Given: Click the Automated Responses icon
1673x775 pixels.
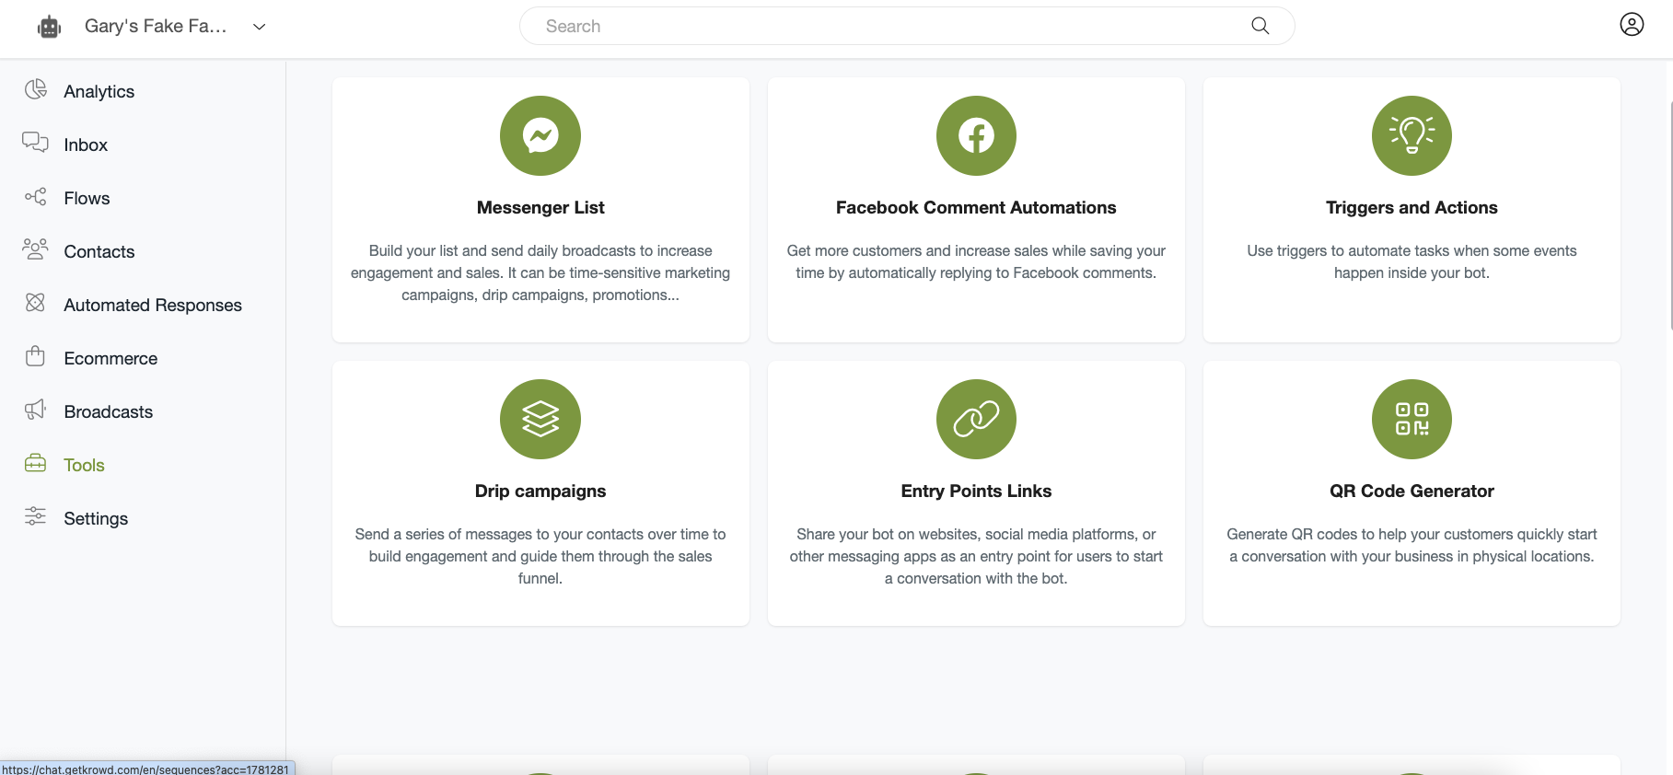Looking at the screenshot, I should tap(36, 303).
